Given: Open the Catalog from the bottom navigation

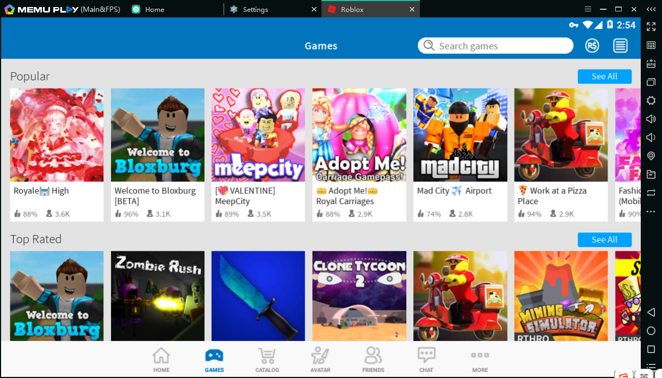Looking at the screenshot, I should (267, 359).
